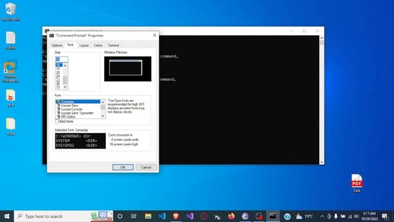Select Consolas in the font list
Image resolution: width=394 pixels, height=222 pixels.
78,102
